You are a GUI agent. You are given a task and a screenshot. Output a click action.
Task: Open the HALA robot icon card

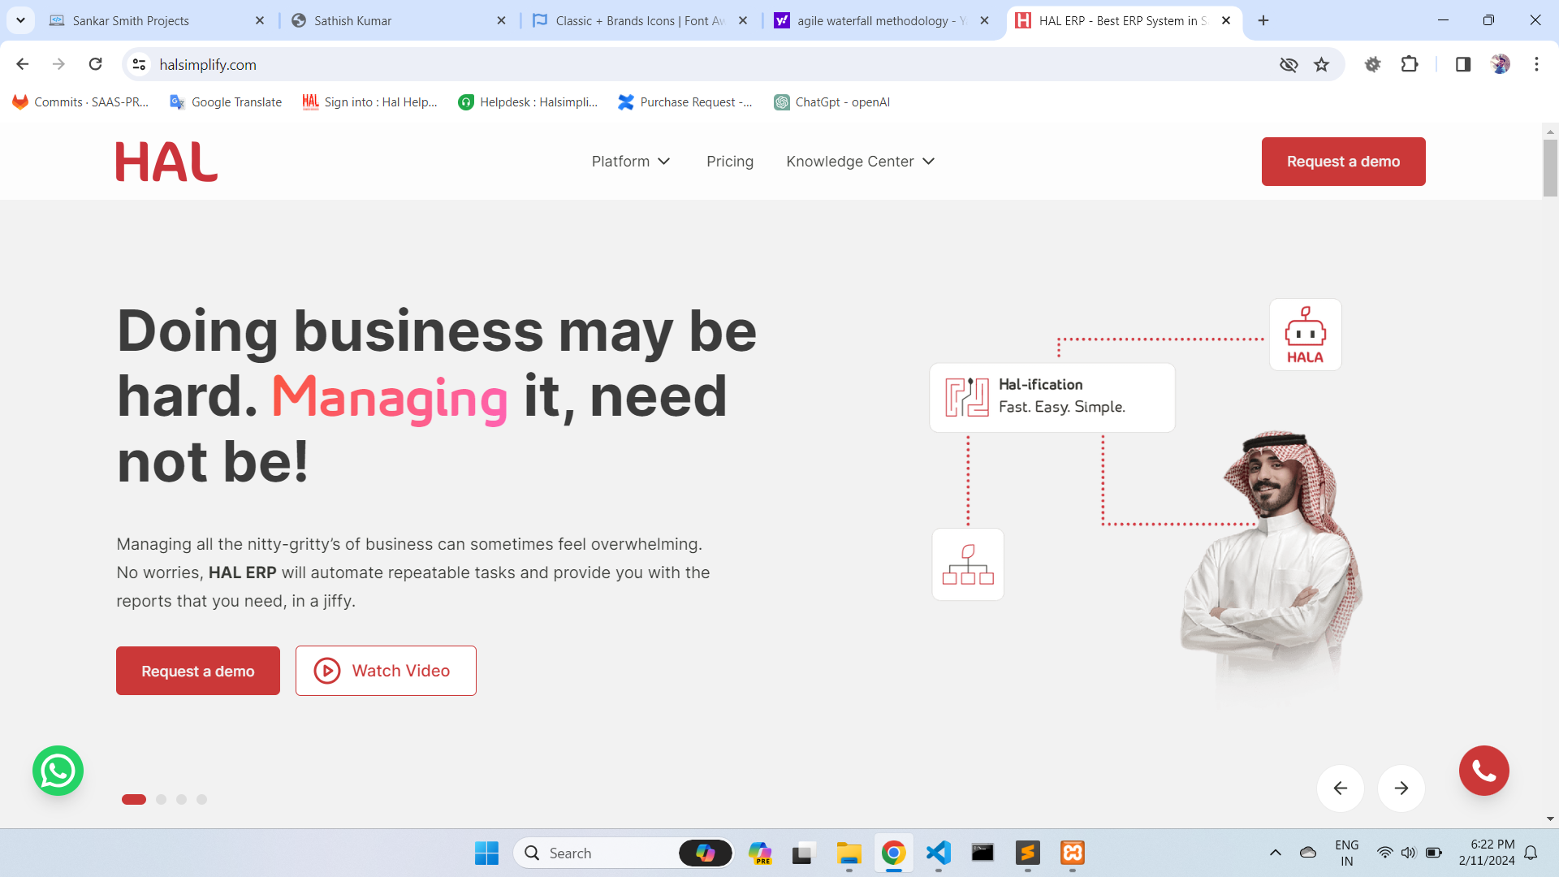click(1305, 335)
